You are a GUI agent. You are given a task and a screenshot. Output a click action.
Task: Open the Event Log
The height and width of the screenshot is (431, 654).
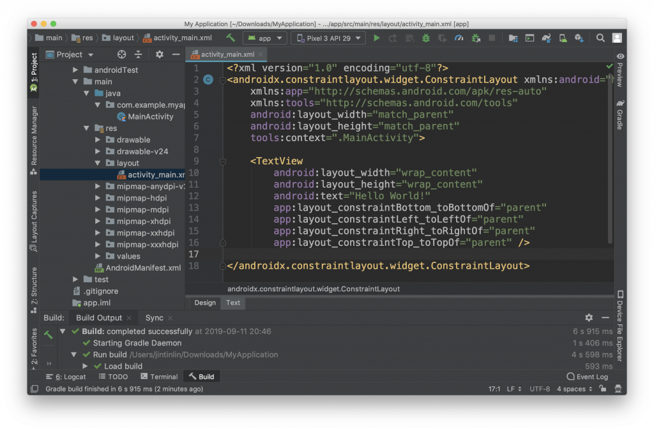click(x=588, y=376)
